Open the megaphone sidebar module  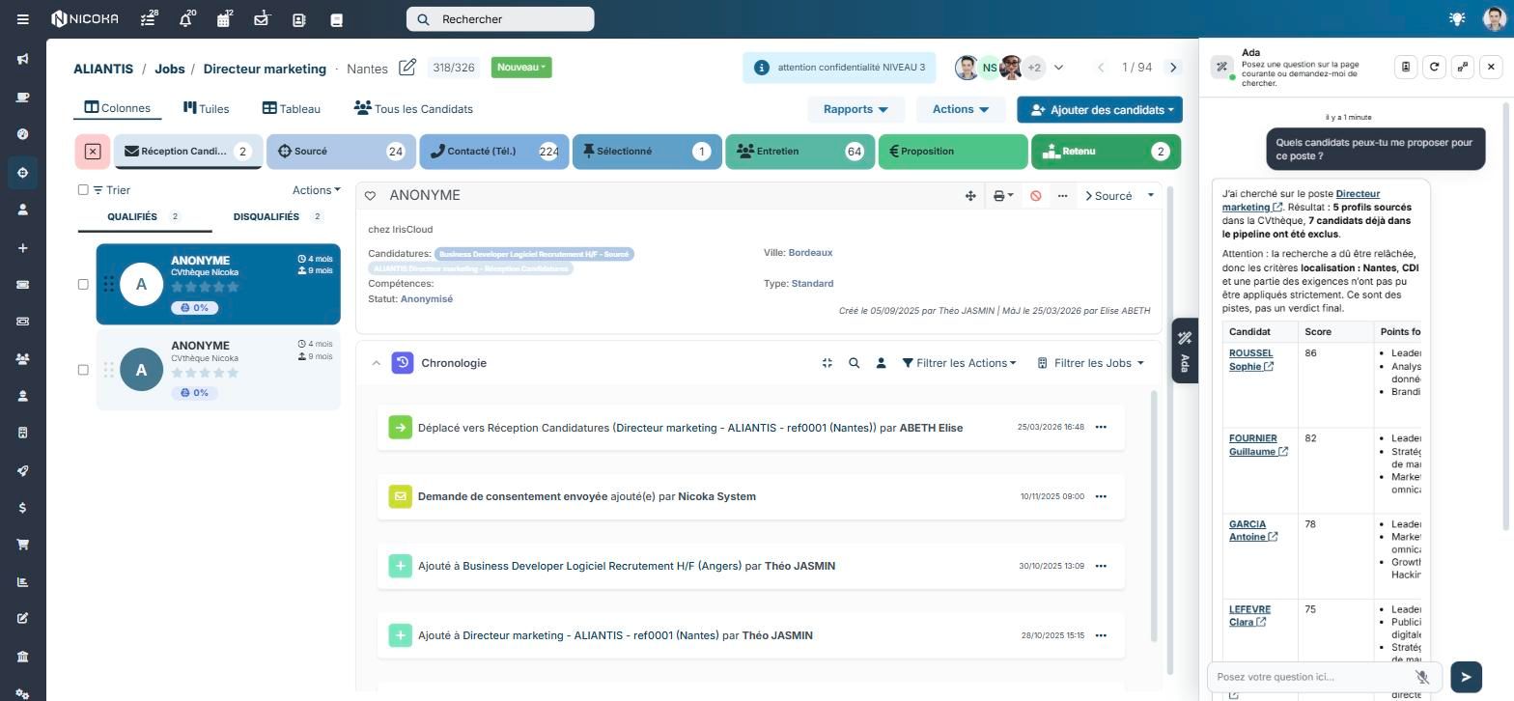point(22,60)
